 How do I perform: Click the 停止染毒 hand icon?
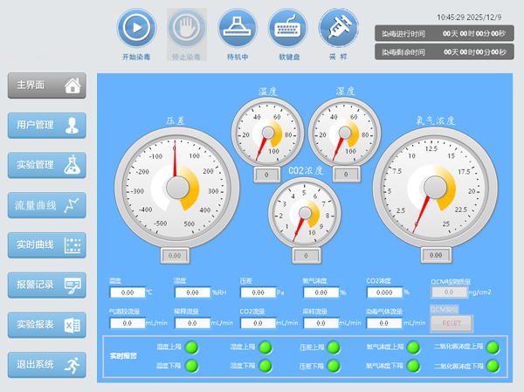pos(186,28)
